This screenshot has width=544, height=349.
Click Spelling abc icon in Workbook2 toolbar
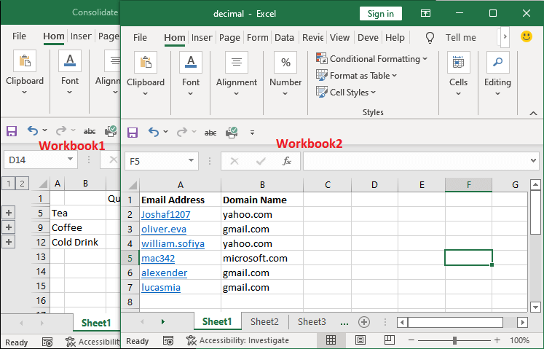[210, 133]
